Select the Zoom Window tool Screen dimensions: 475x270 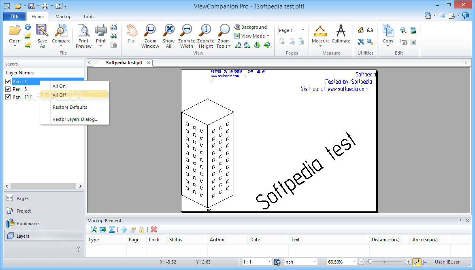[x=150, y=36]
